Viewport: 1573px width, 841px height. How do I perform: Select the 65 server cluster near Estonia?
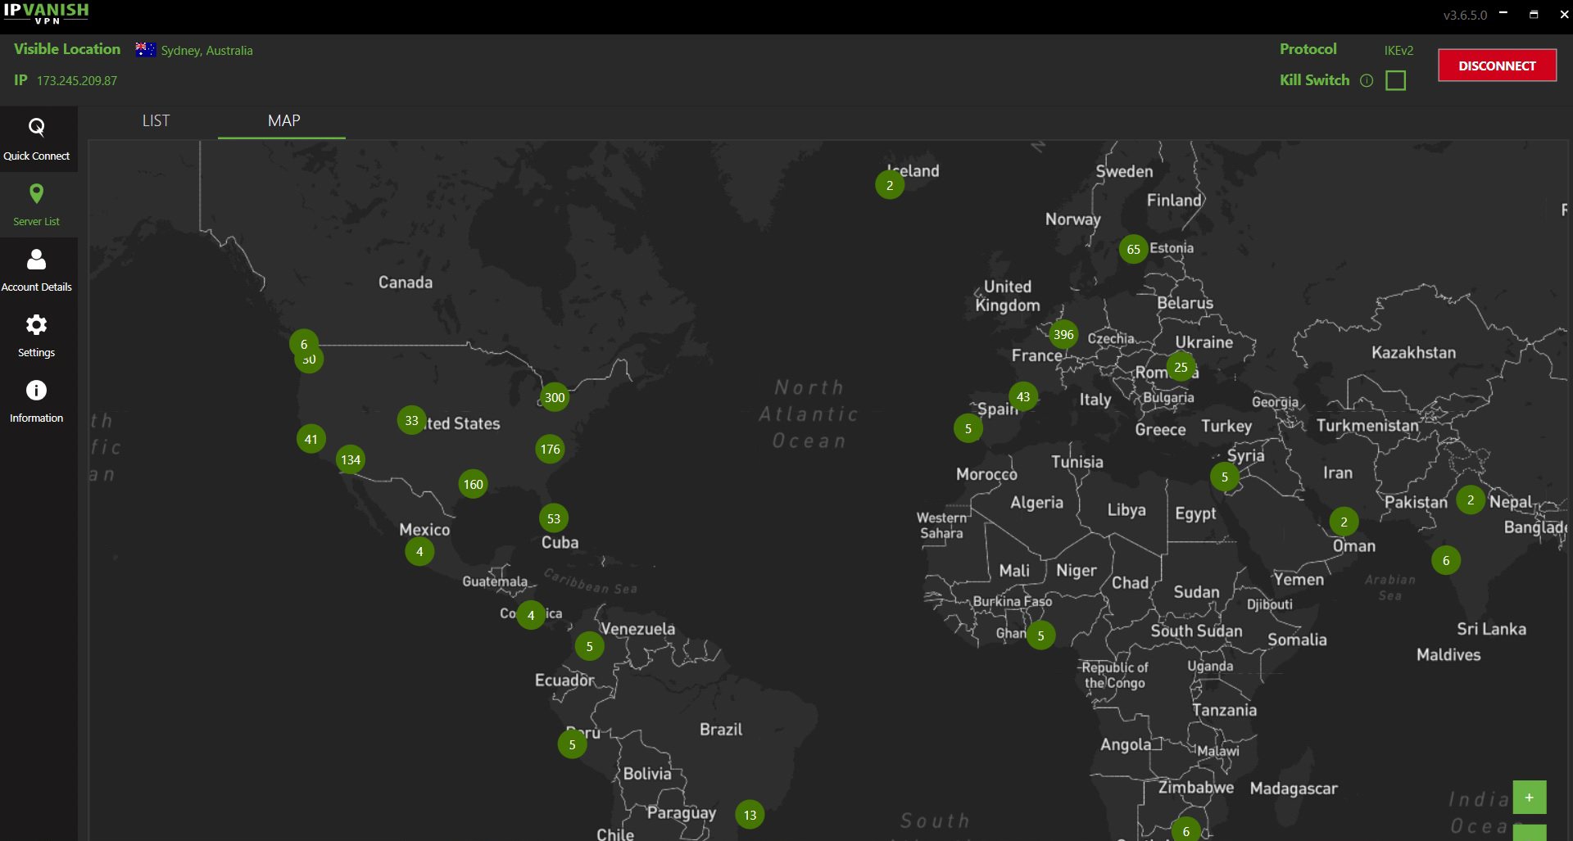(1134, 250)
